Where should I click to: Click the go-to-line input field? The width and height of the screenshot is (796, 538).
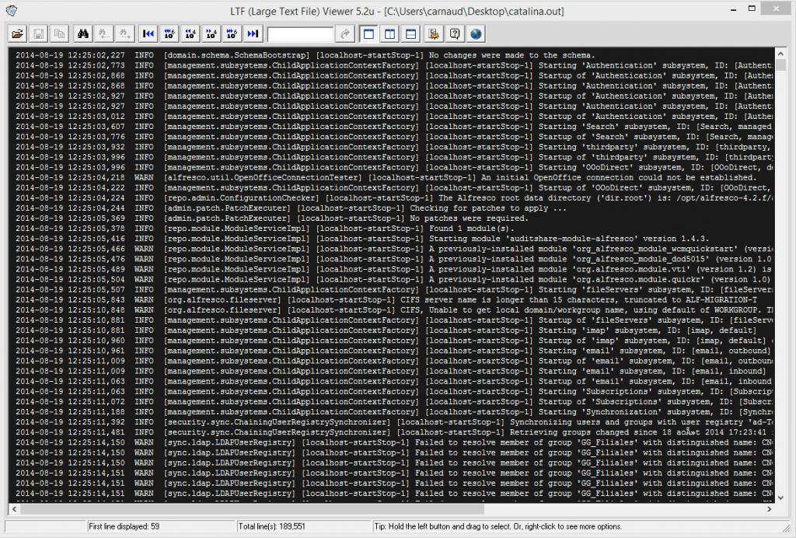300,33
